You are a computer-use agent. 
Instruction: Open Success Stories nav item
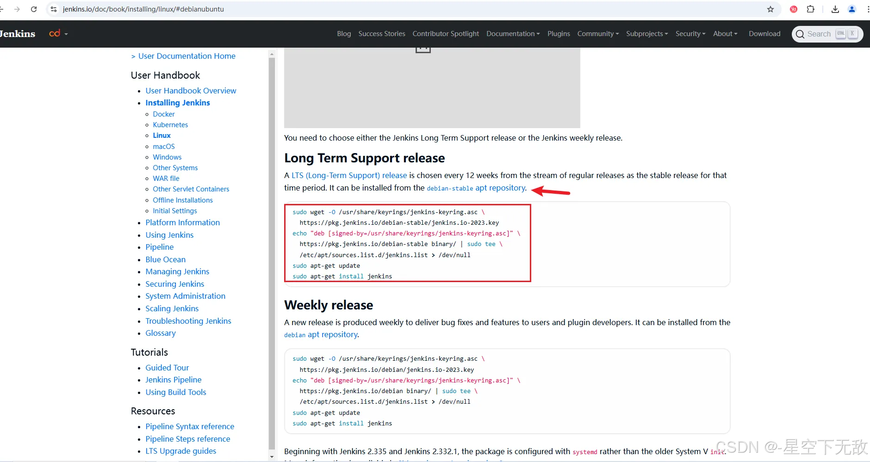pos(382,34)
